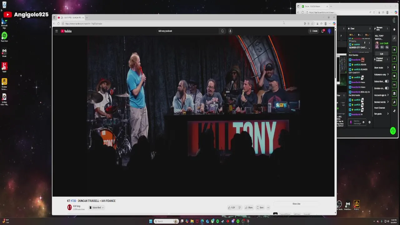
Task: Open Microsoft Edge desktop shortcut
Action: click(4, 24)
